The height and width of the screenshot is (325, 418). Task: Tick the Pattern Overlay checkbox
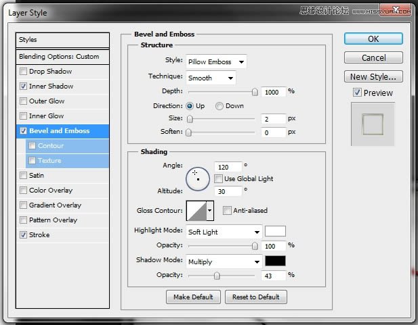click(24, 220)
